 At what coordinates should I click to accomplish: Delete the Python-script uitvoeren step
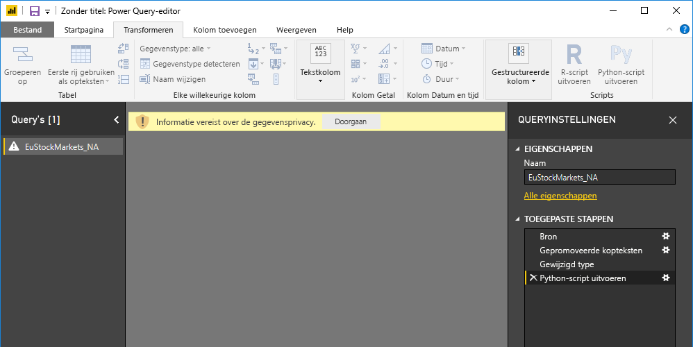[x=533, y=278]
